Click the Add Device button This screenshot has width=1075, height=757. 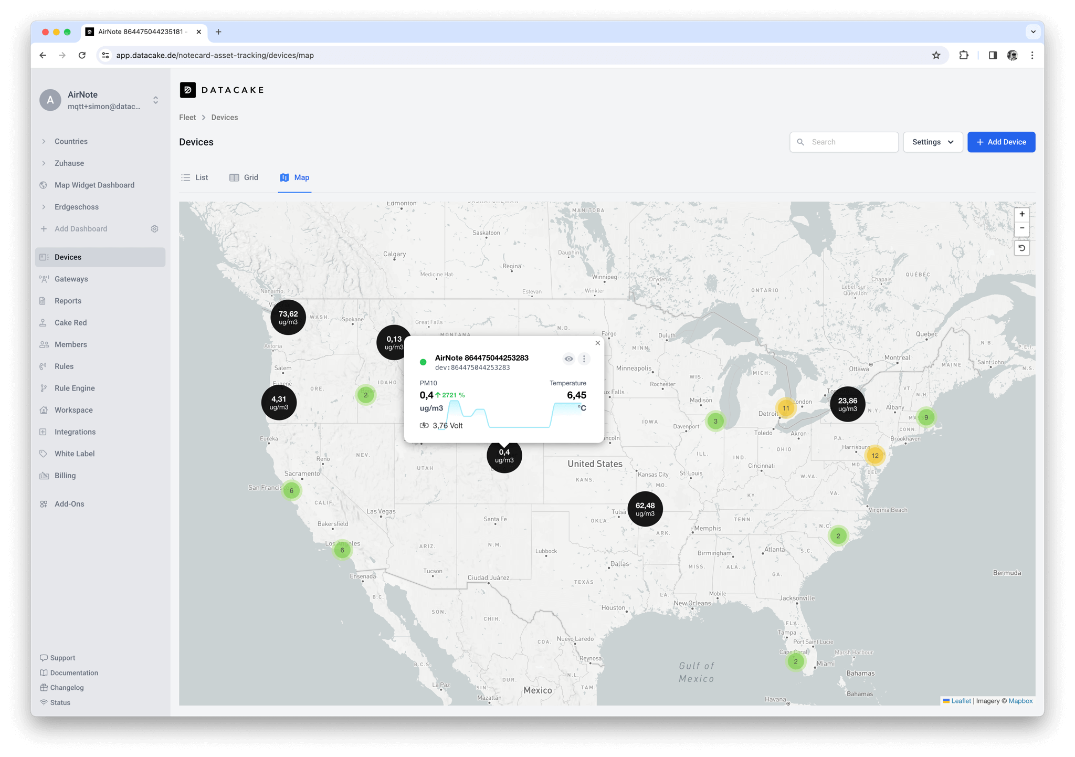point(1000,142)
